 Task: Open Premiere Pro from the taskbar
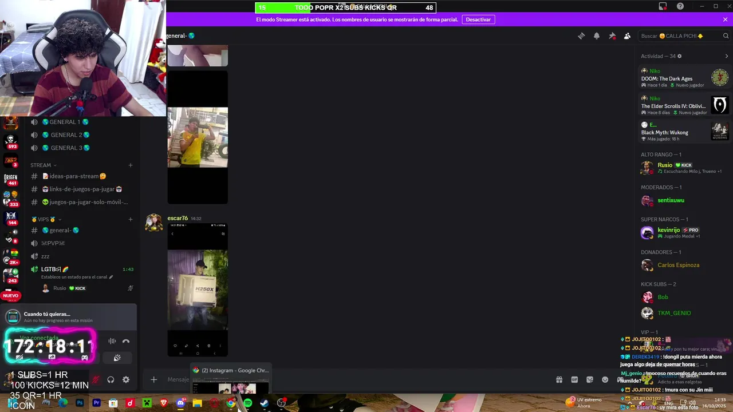pos(96,403)
